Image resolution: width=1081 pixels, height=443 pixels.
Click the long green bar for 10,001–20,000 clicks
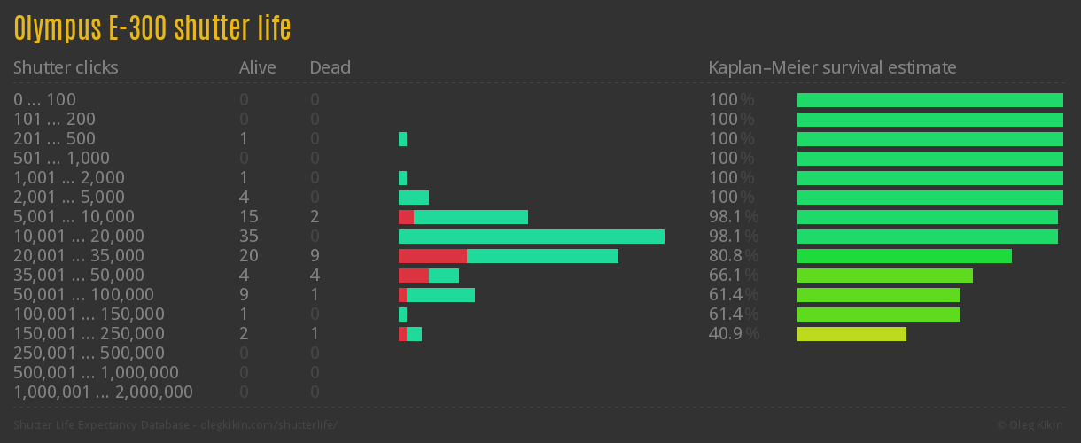click(x=532, y=237)
